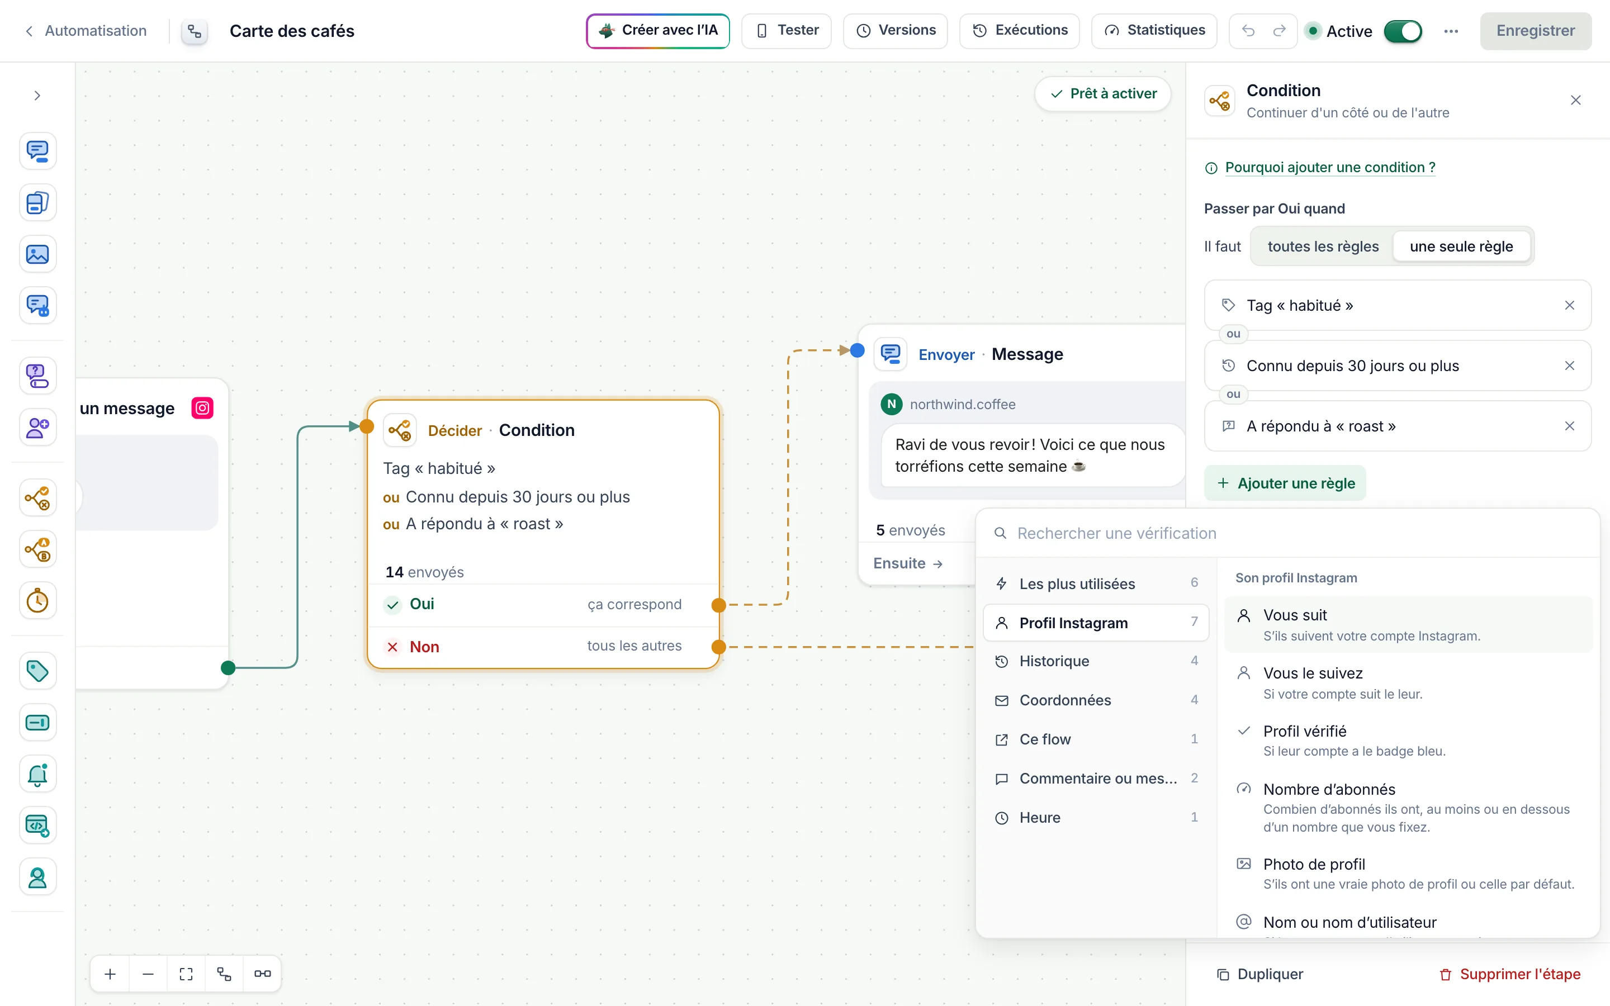Select the tag icon in left sidebar

click(x=37, y=671)
